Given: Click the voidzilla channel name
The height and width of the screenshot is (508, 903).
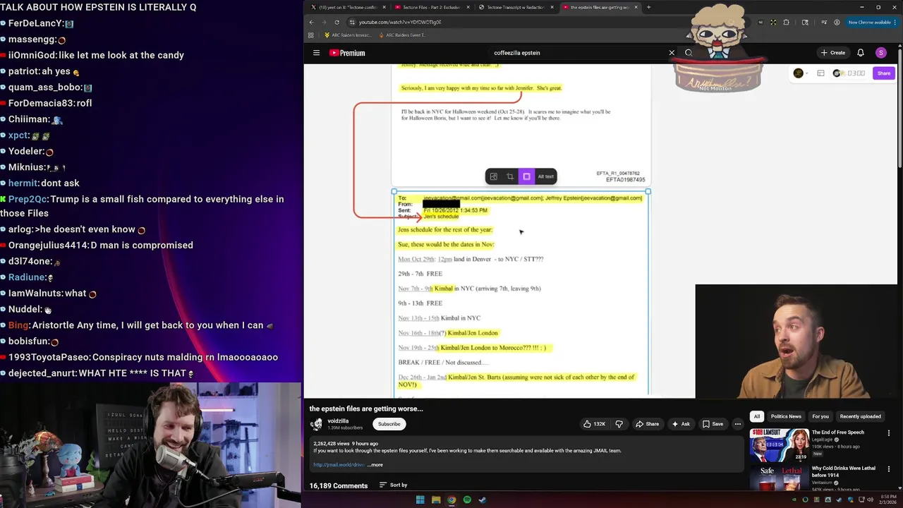Looking at the screenshot, I should [x=338, y=421].
